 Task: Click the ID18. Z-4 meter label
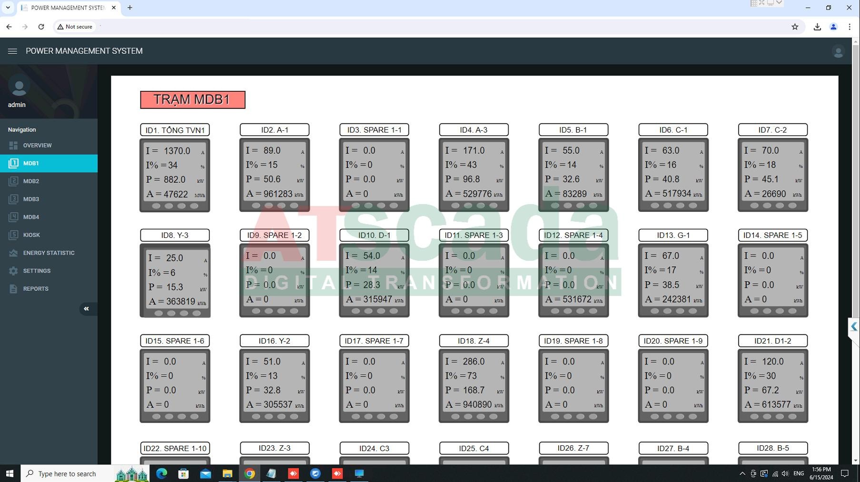click(x=474, y=341)
